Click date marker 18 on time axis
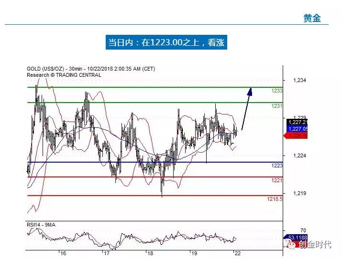This screenshot has height=259, width=342. click(150, 254)
